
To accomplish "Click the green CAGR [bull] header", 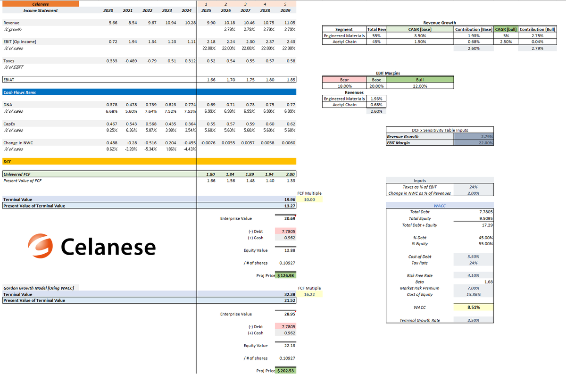I will [506, 29].
